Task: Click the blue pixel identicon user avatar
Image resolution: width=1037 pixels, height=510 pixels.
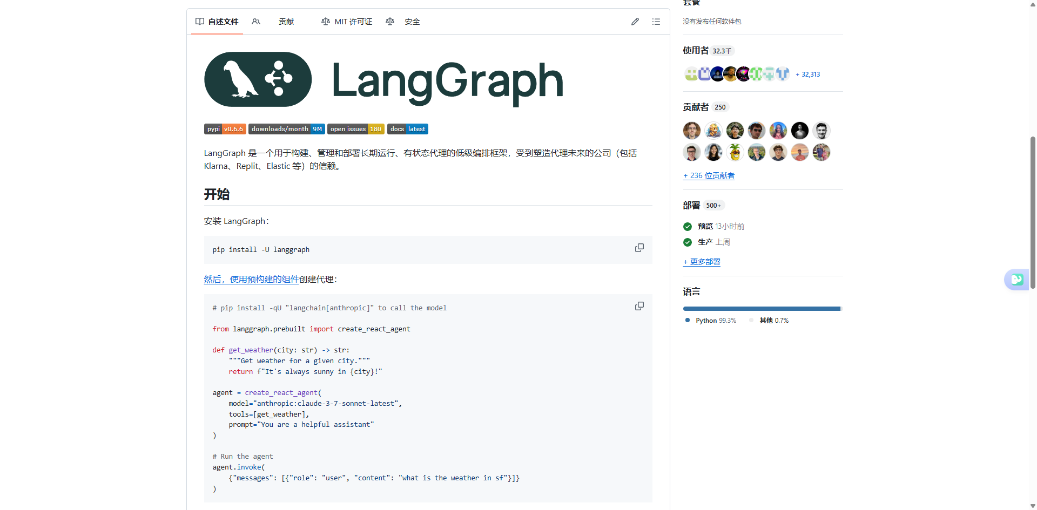Action: (783, 74)
